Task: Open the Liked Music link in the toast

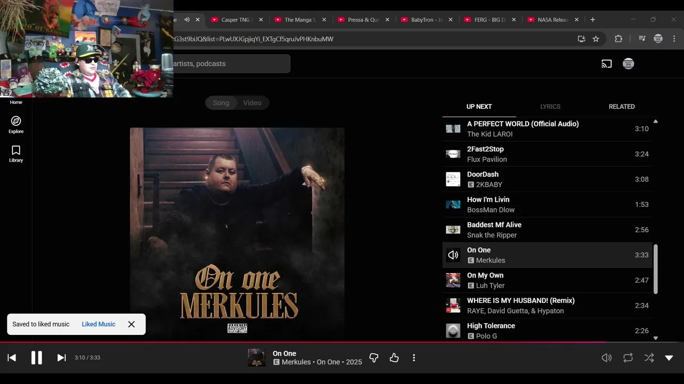Action: [98, 324]
